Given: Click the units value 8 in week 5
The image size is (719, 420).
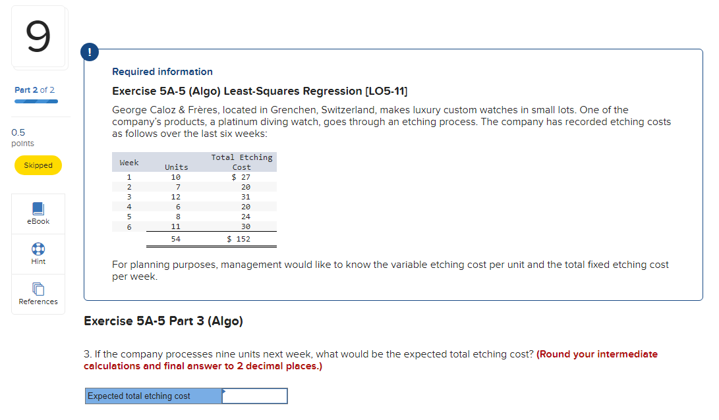Looking at the screenshot, I should pos(178,217).
